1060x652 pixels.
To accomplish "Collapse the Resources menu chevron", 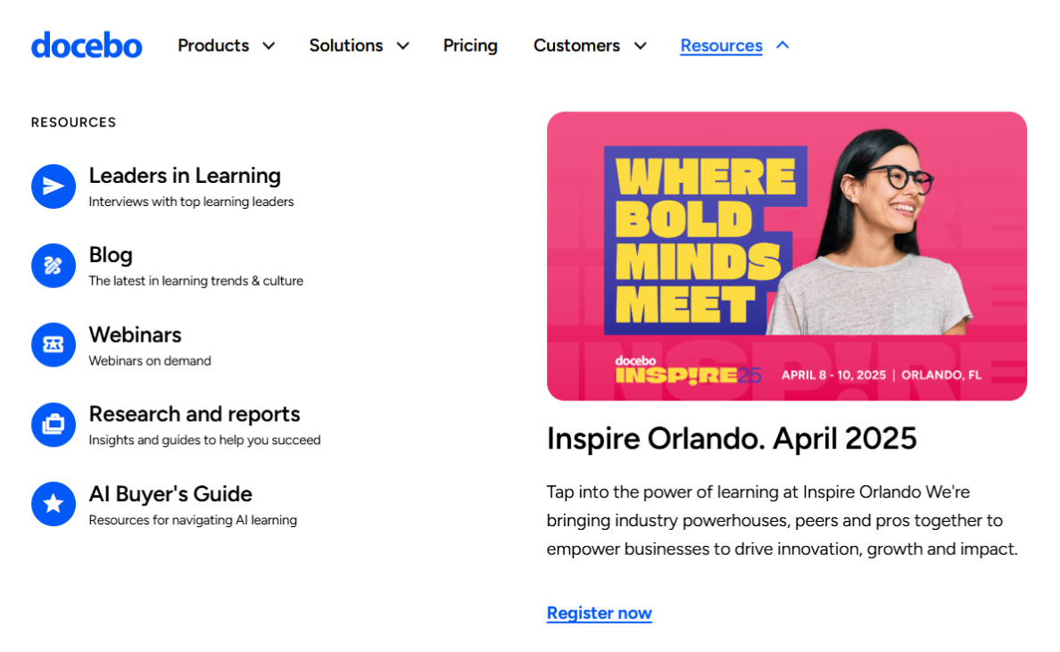I will pyautogui.click(x=783, y=45).
